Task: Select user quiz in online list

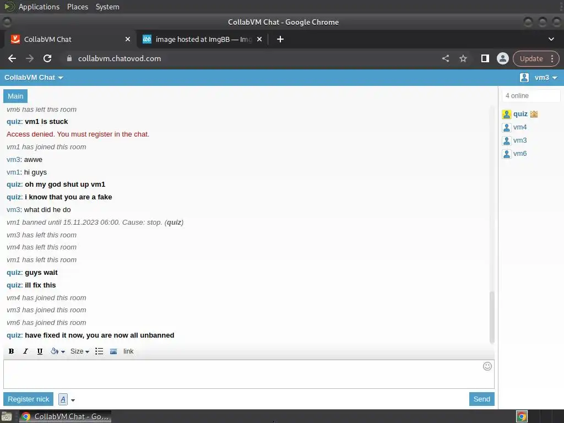Action: [520, 114]
